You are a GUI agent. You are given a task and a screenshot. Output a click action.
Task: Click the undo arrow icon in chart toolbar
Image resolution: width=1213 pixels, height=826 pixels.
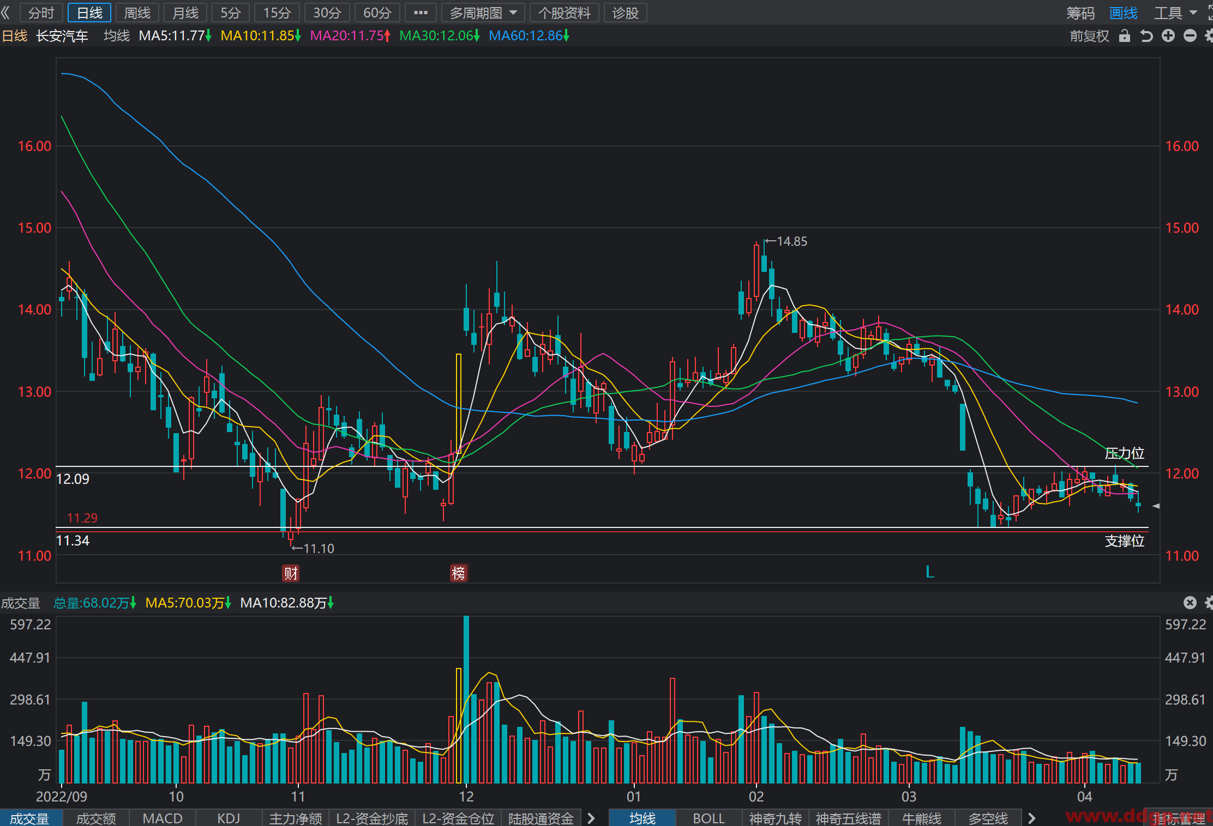[1146, 36]
